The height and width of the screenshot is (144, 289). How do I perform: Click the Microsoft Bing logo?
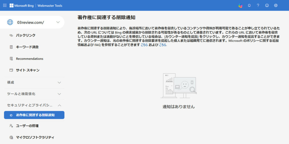pos(21,6)
